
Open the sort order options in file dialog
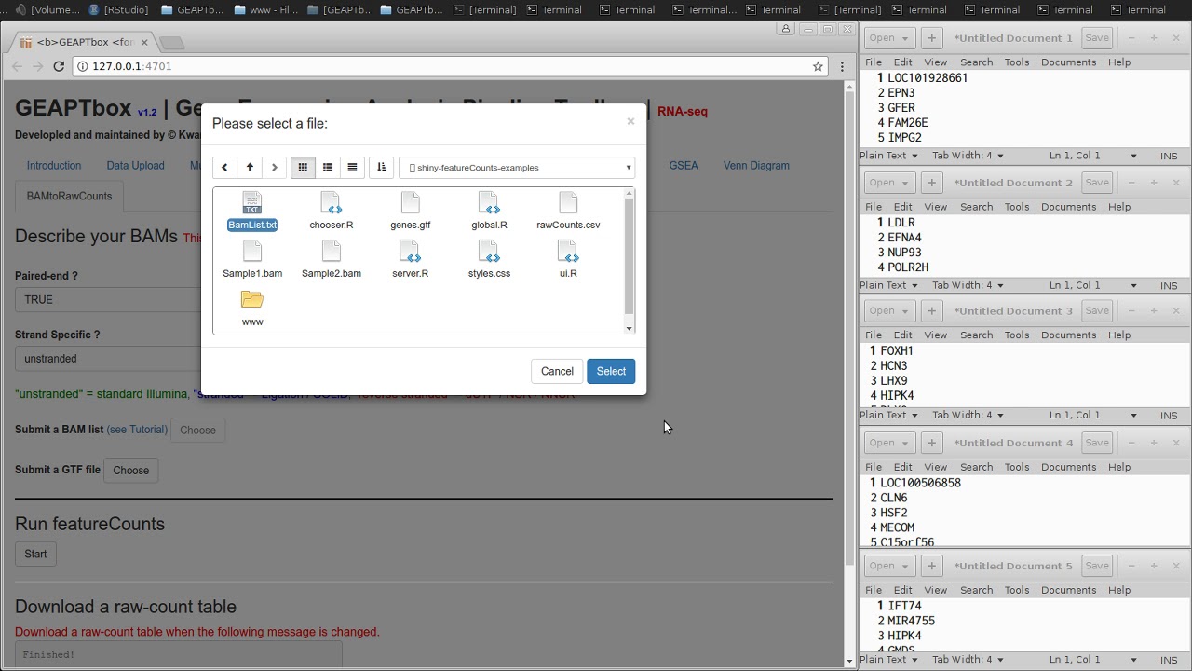click(381, 168)
